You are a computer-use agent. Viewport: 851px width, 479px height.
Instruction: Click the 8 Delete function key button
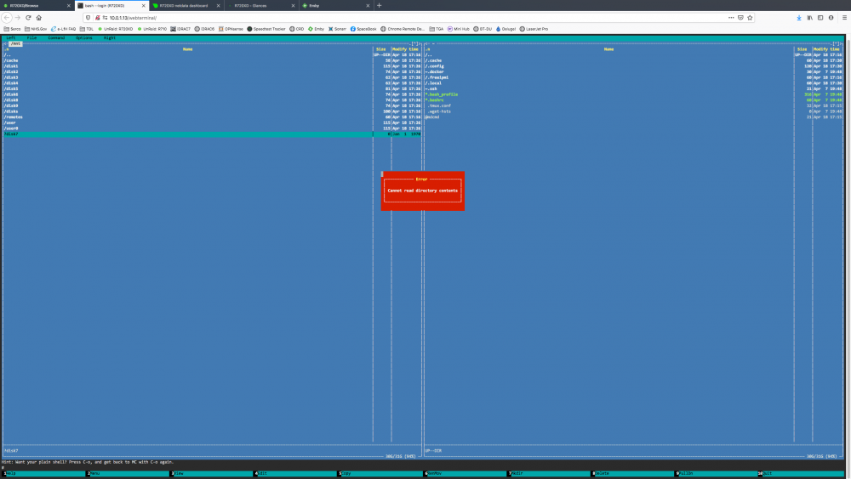pyautogui.click(x=633, y=474)
